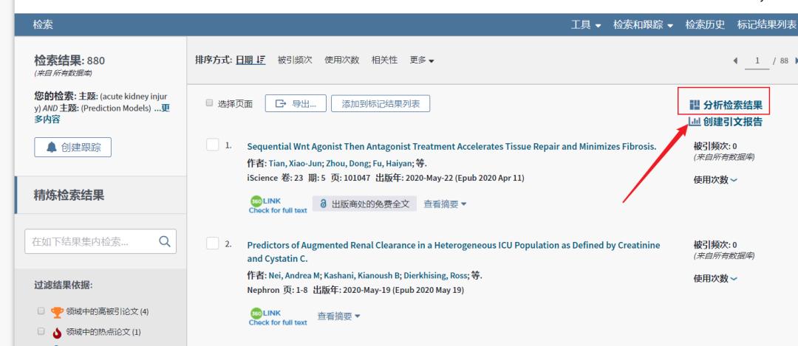Open 标记结果列表 in the header
Image resolution: width=798 pixels, height=346 pixels.
coord(767,24)
